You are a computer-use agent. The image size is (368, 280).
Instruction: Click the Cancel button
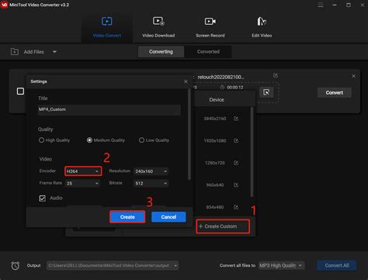point(168,217)
